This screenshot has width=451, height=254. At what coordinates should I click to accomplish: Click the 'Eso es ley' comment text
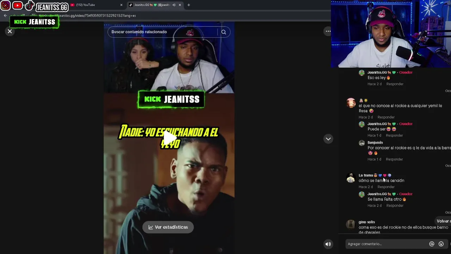tap(379, 78)
